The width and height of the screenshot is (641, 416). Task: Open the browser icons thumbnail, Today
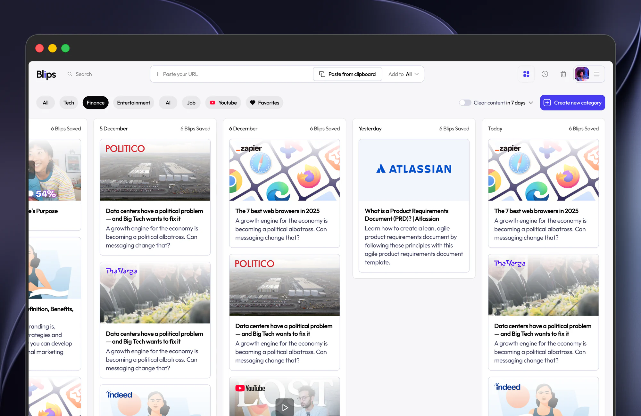(543, 170)
